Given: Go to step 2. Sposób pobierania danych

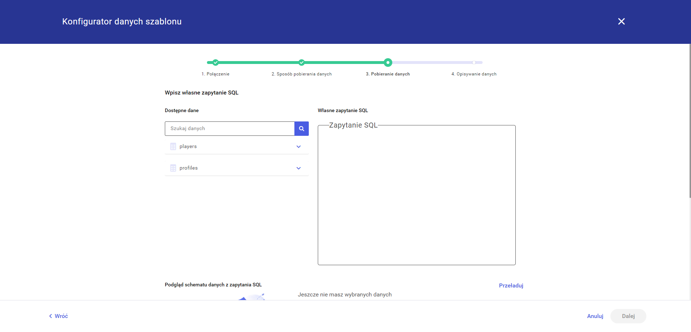Looking at the screenshot, I should click(302, 74).
